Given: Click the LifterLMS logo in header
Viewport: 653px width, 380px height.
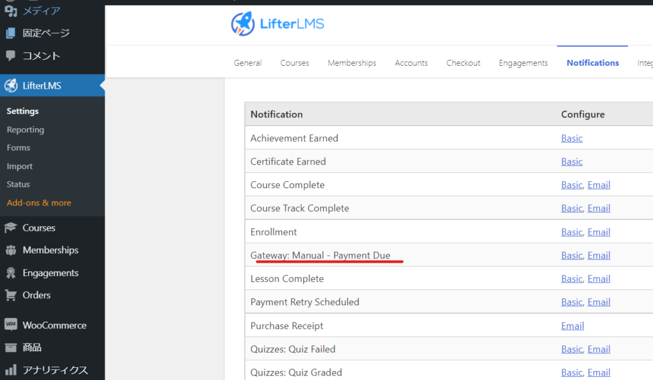Looking at the screenshot, I should tap(277, 24).
